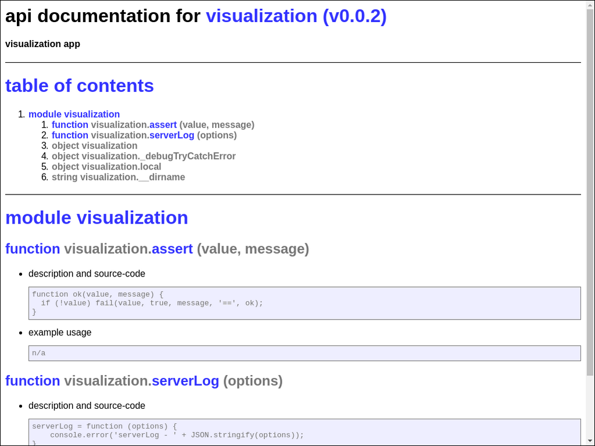Select 'object visualization.local' contents row
Viewport: 595px width, 446px height.
tap(106, 167)
